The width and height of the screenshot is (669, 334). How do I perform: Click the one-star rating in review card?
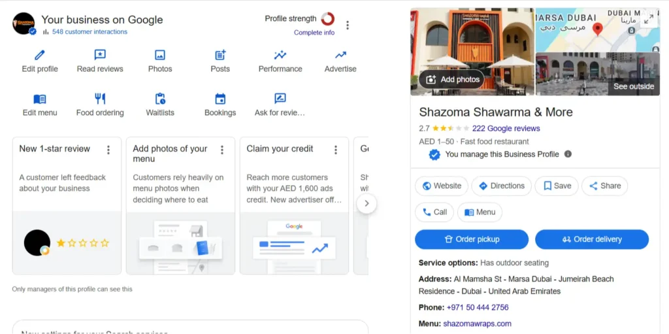coord(83,243)
